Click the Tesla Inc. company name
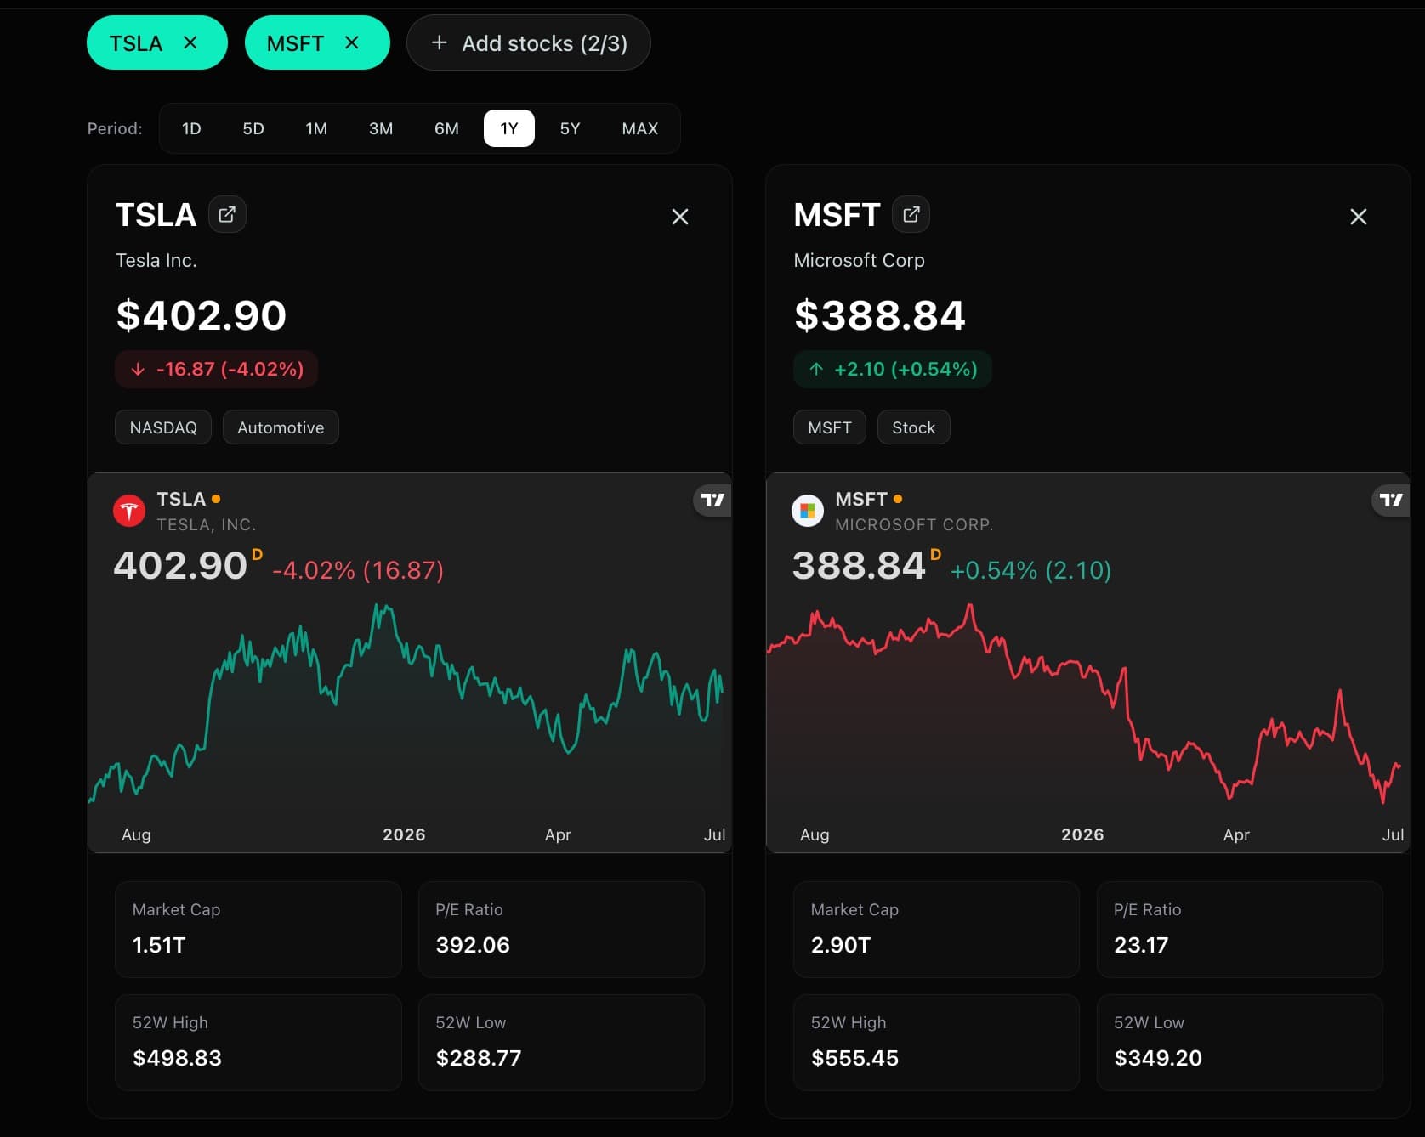The height and width of the screenshot is (1137, 1425). click(x=156, y=260)
